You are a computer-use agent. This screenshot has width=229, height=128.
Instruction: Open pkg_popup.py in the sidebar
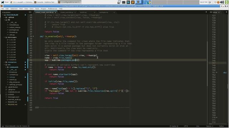14,82
